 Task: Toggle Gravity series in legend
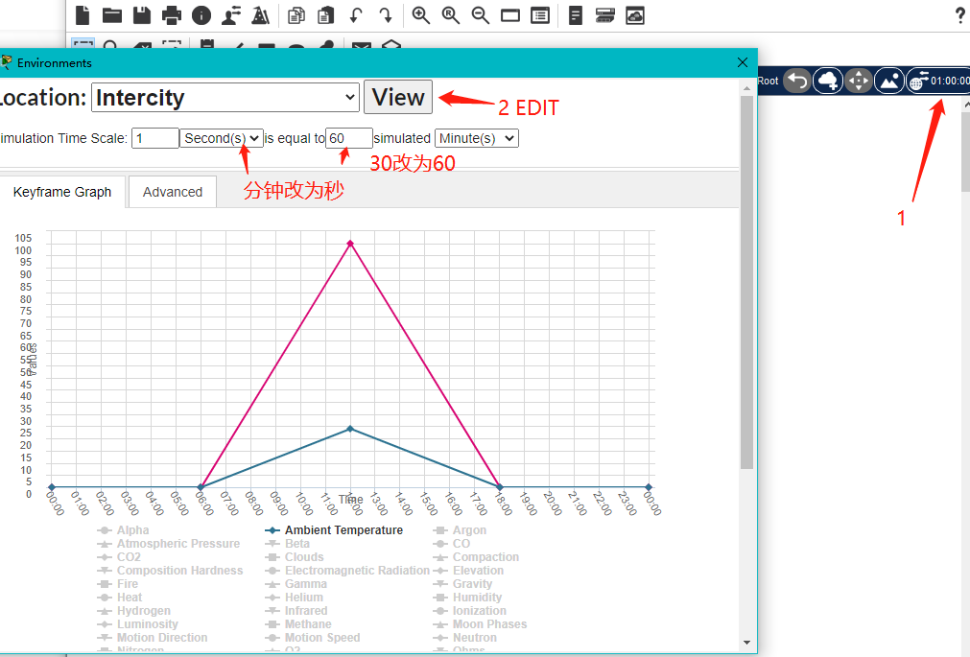[462, 584]
